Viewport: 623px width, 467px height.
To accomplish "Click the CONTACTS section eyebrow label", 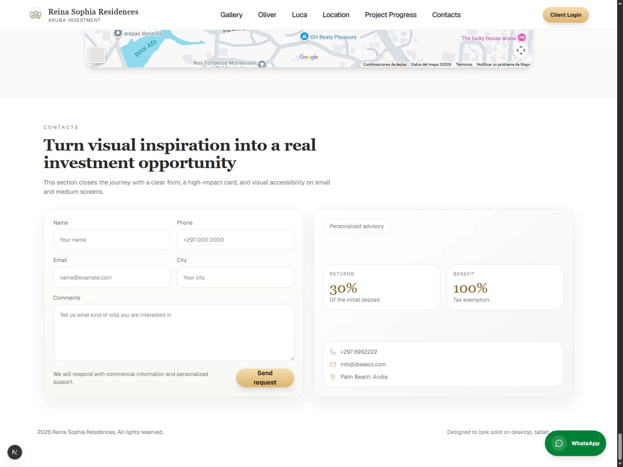I will pos(61,127).
